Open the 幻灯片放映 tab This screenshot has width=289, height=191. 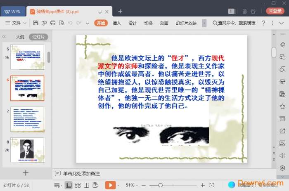pos(186,23)
